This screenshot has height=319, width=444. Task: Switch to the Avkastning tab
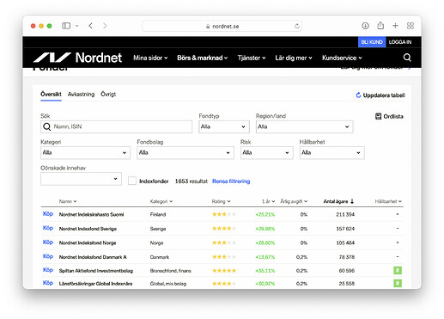pos(81,95)
